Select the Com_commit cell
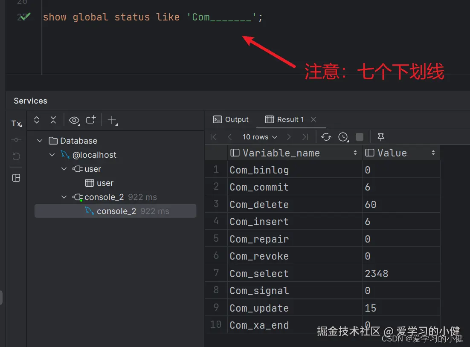This screenshot has height=347, width=470. coord(295,187)
